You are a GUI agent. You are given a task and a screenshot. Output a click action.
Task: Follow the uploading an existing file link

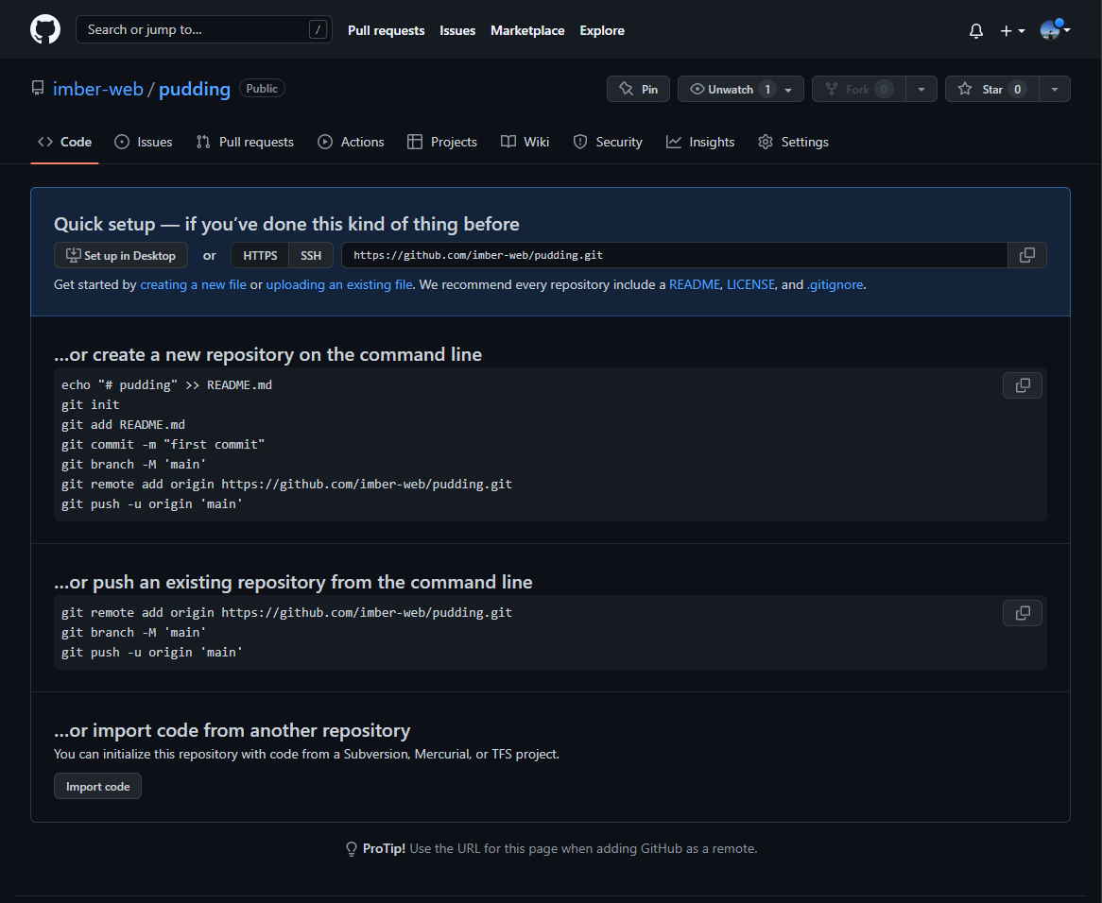[x=339, y=284]
